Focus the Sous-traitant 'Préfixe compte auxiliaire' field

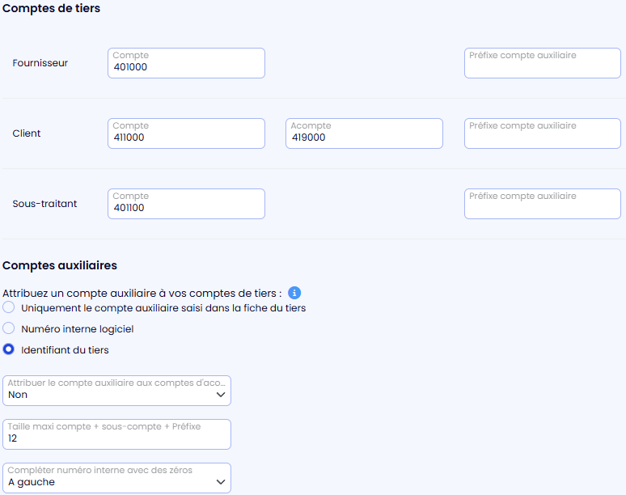[542, 204]
